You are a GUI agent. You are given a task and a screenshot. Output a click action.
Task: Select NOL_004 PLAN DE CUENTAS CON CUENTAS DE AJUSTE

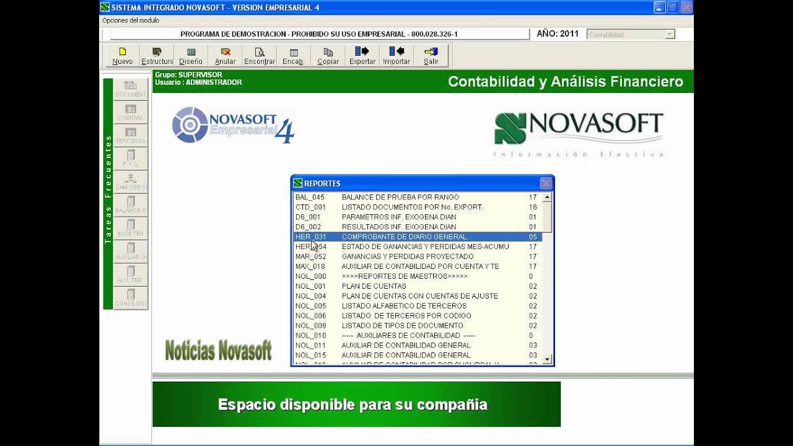(418, 296)
